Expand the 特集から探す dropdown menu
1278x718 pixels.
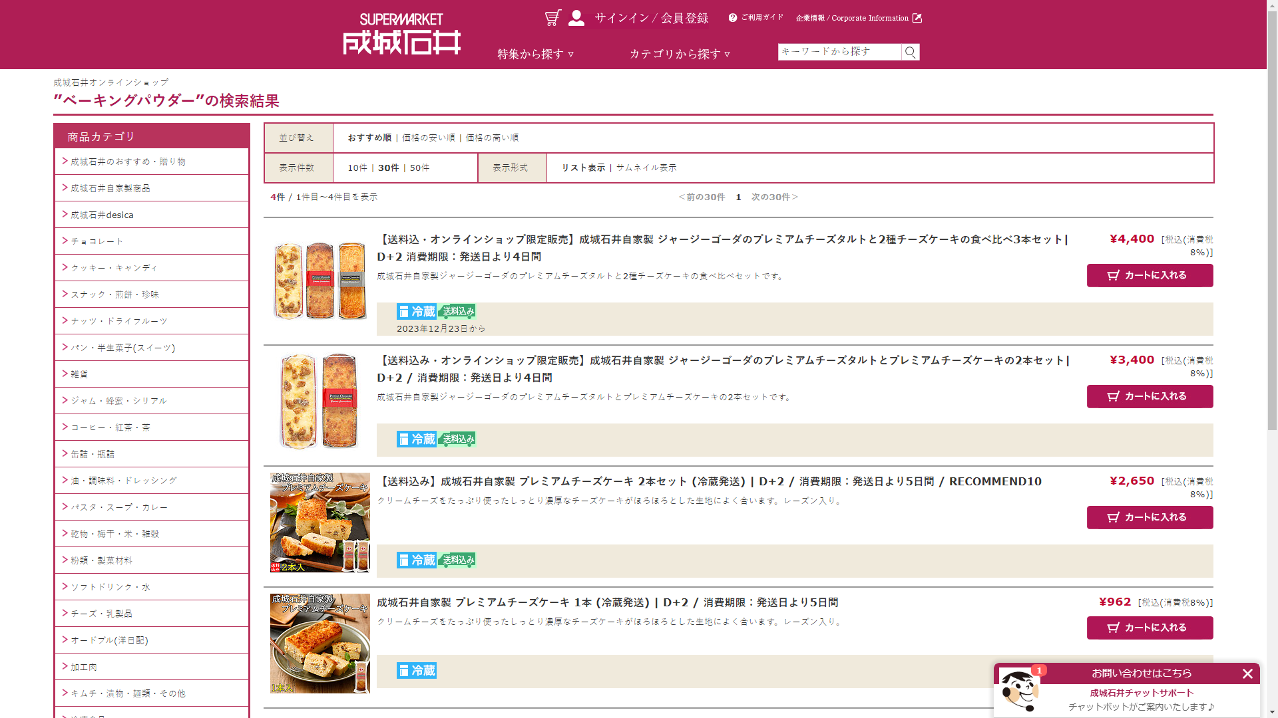[535, 54]
